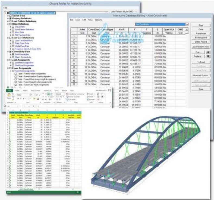Collapse the Load Case Definitions group node

pyautogui.click(x=8, y=38)
